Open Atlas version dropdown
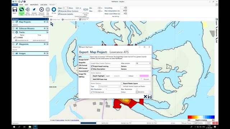 143,63
